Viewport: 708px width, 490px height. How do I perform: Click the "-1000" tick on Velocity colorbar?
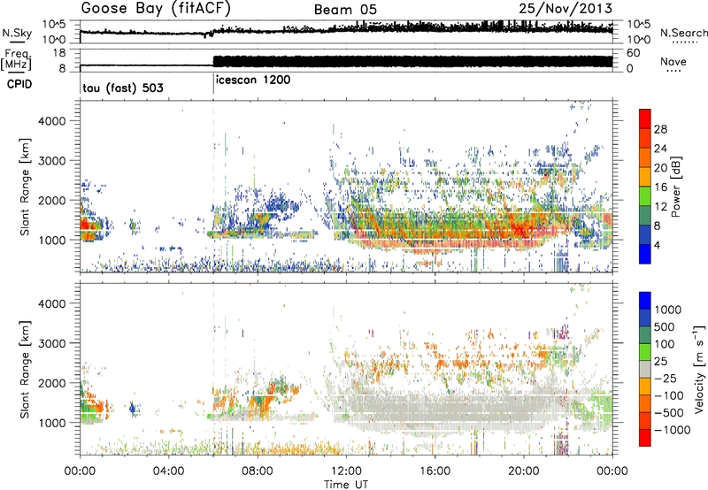click(672, 430)
